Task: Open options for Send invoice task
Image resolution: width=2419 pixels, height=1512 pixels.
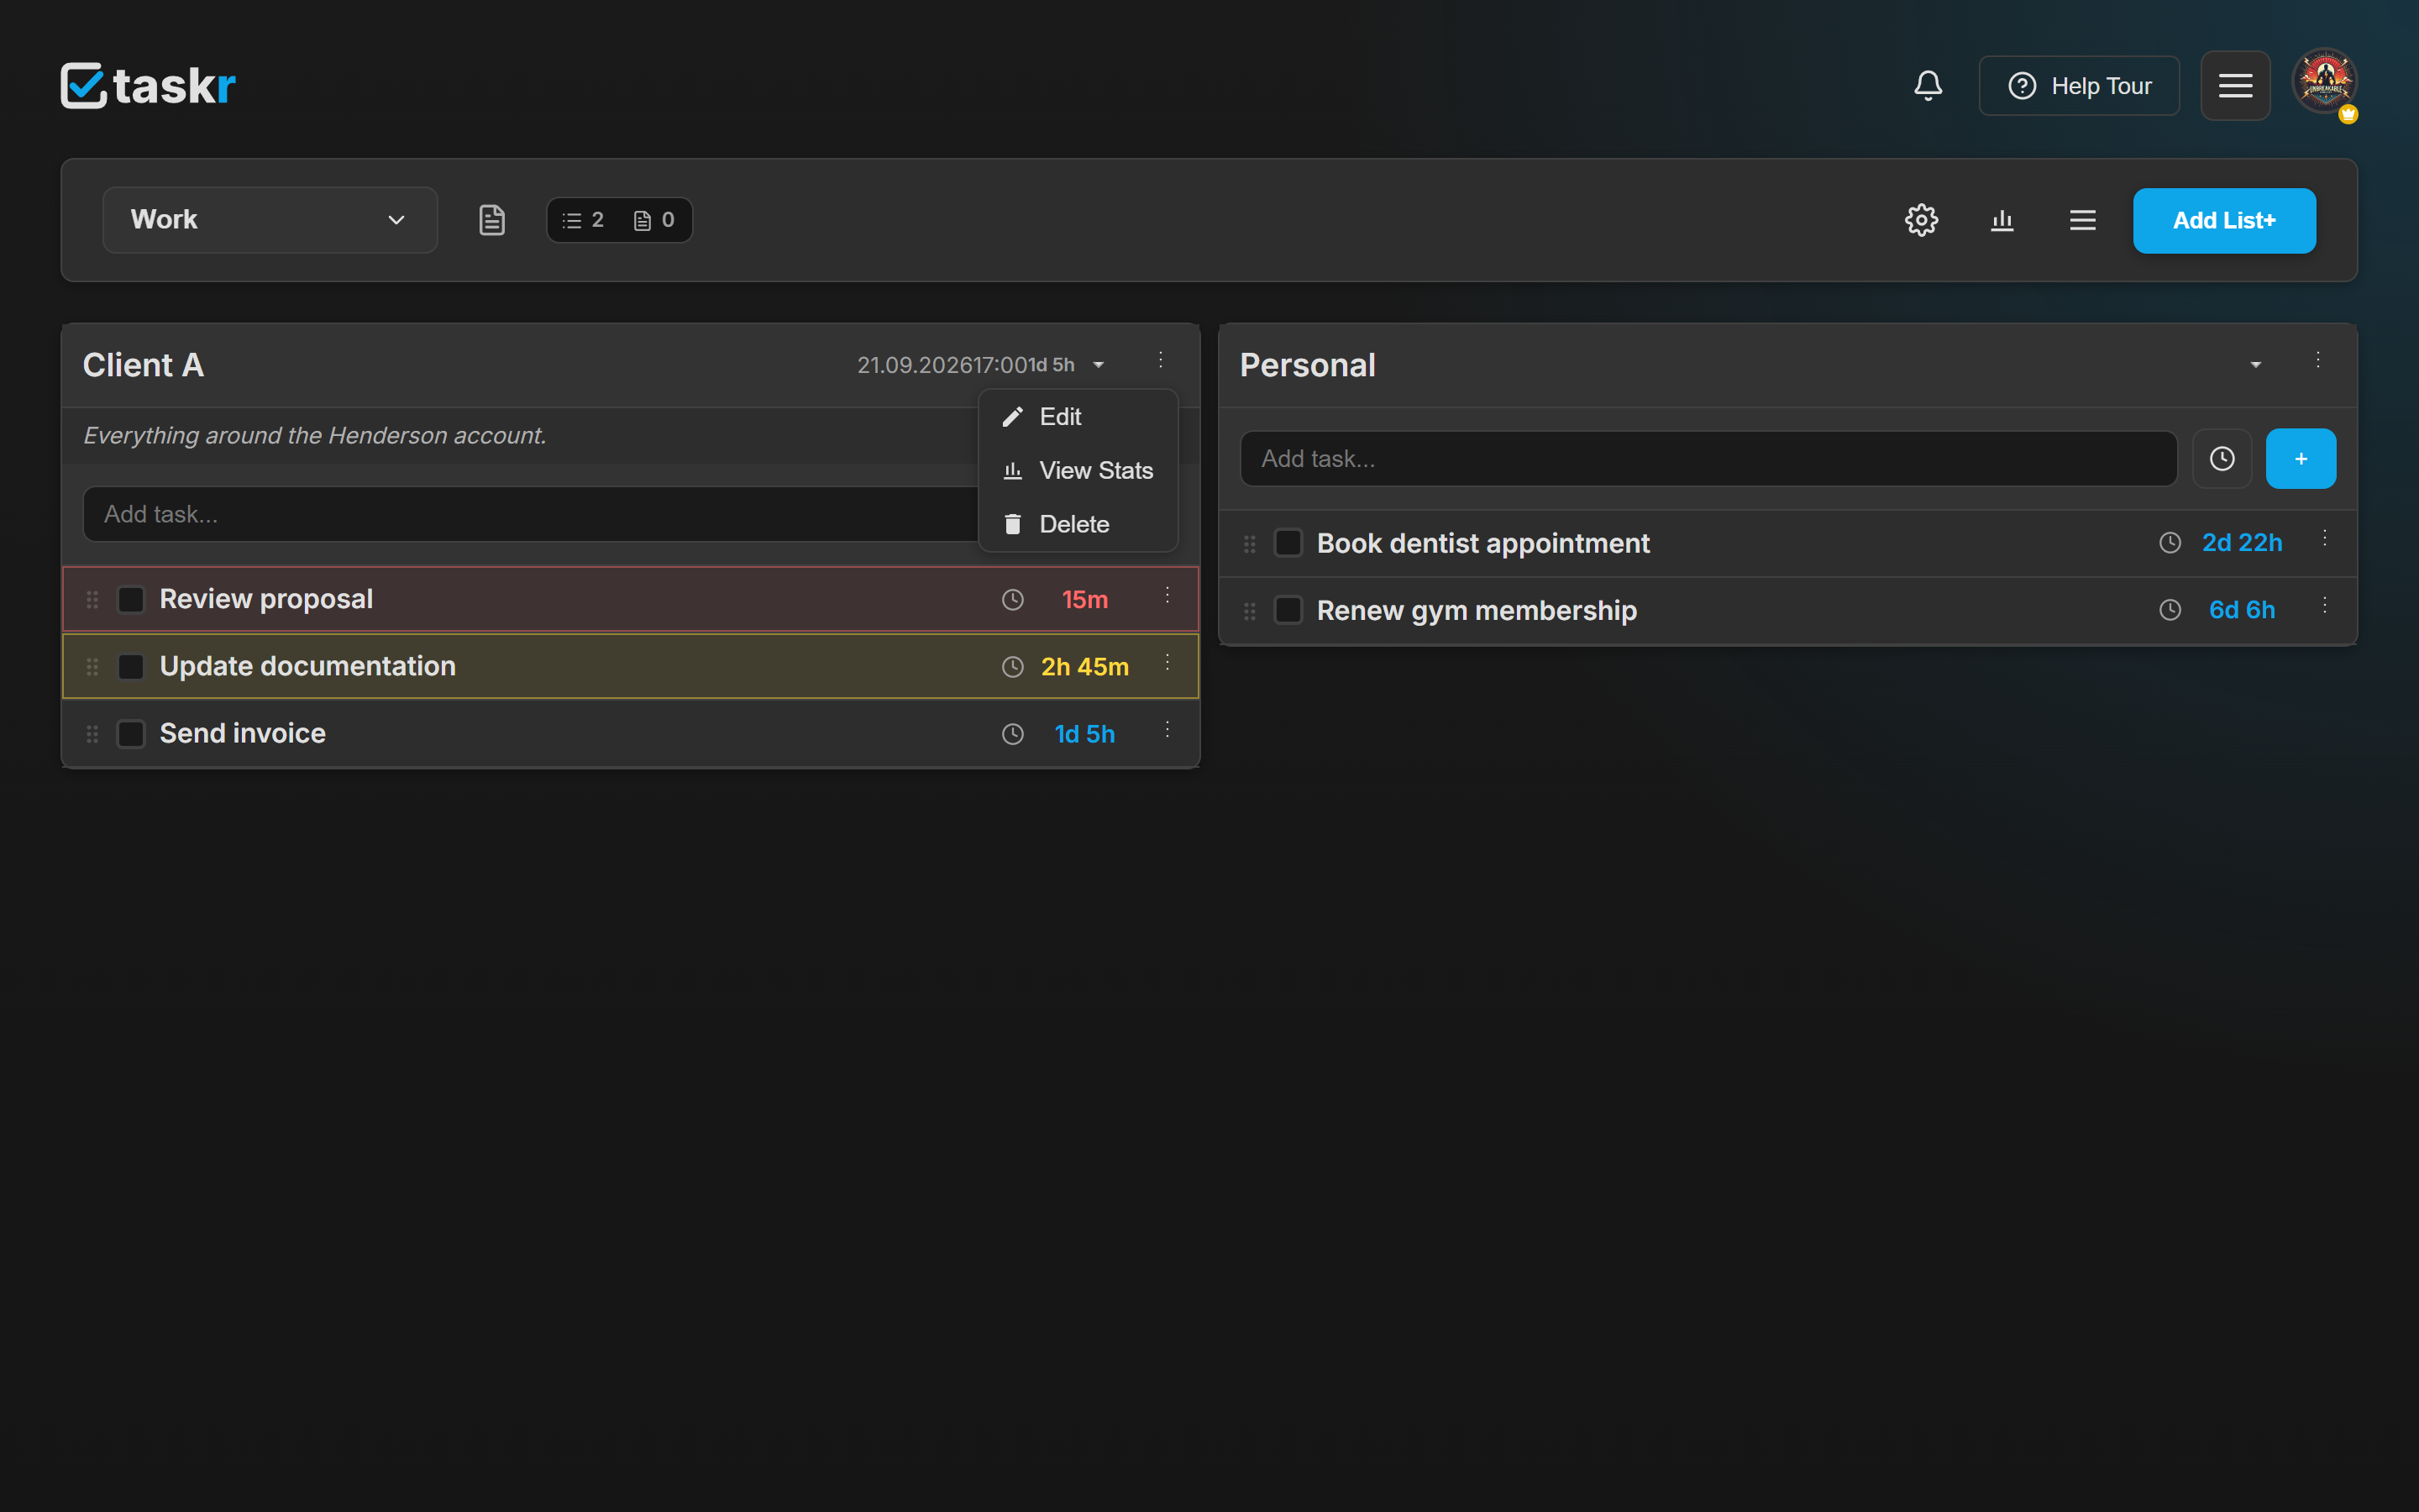Action: (1168, 730)
